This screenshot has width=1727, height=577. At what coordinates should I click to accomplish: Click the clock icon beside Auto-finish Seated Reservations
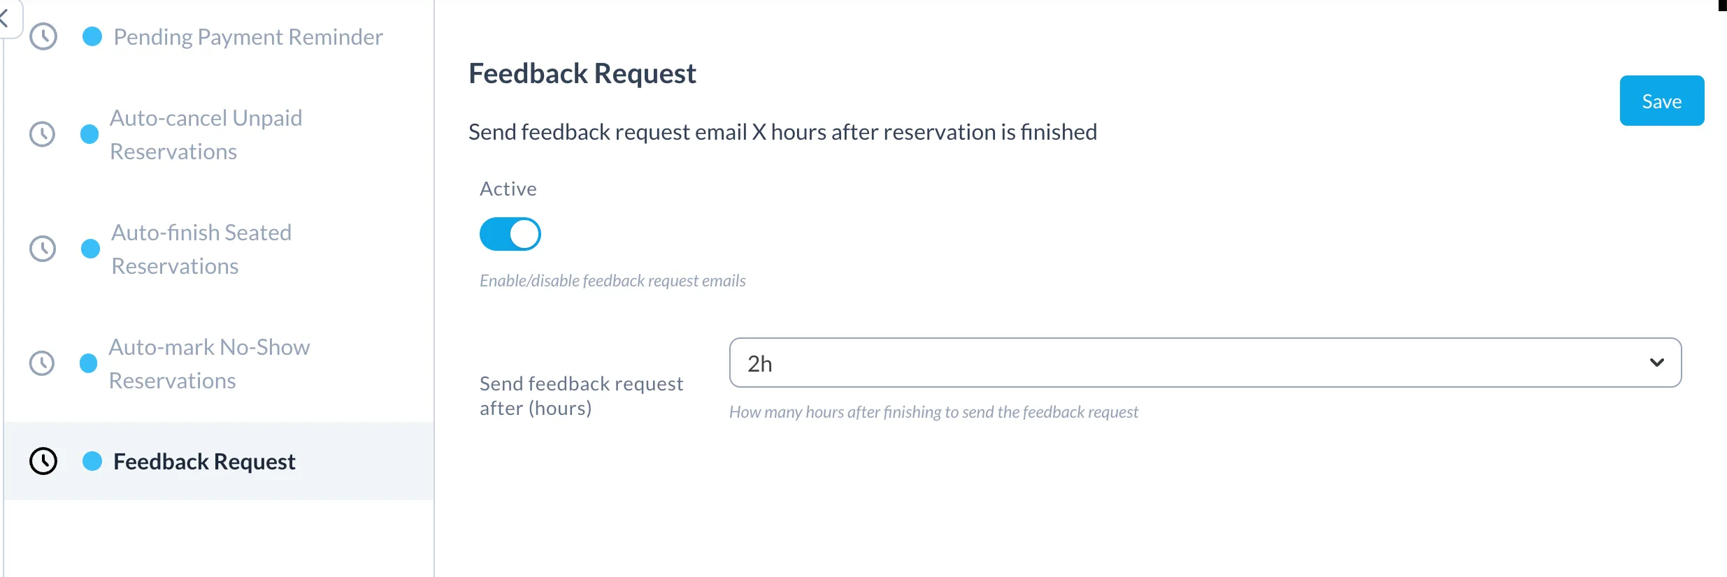pos(43,249)
